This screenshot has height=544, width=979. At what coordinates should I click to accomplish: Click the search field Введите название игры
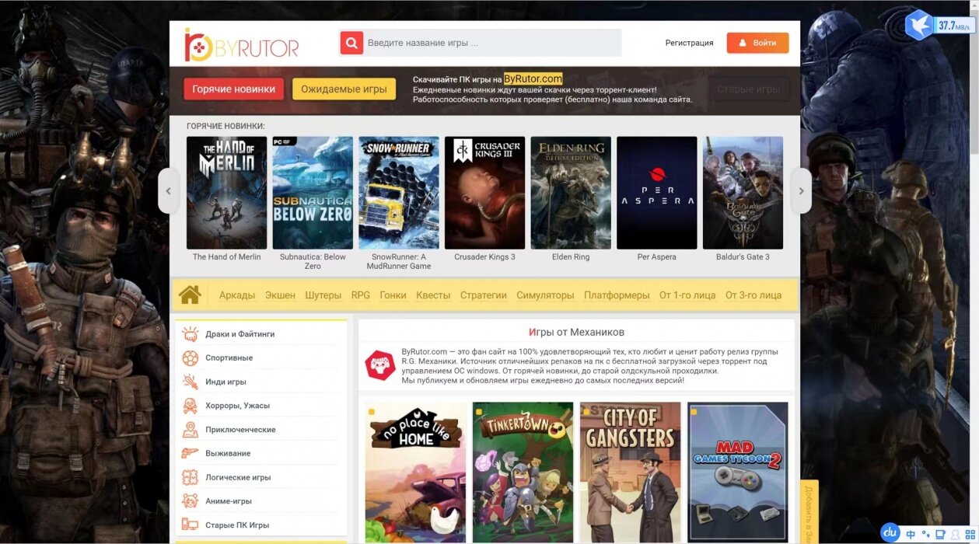coord(493,43)
